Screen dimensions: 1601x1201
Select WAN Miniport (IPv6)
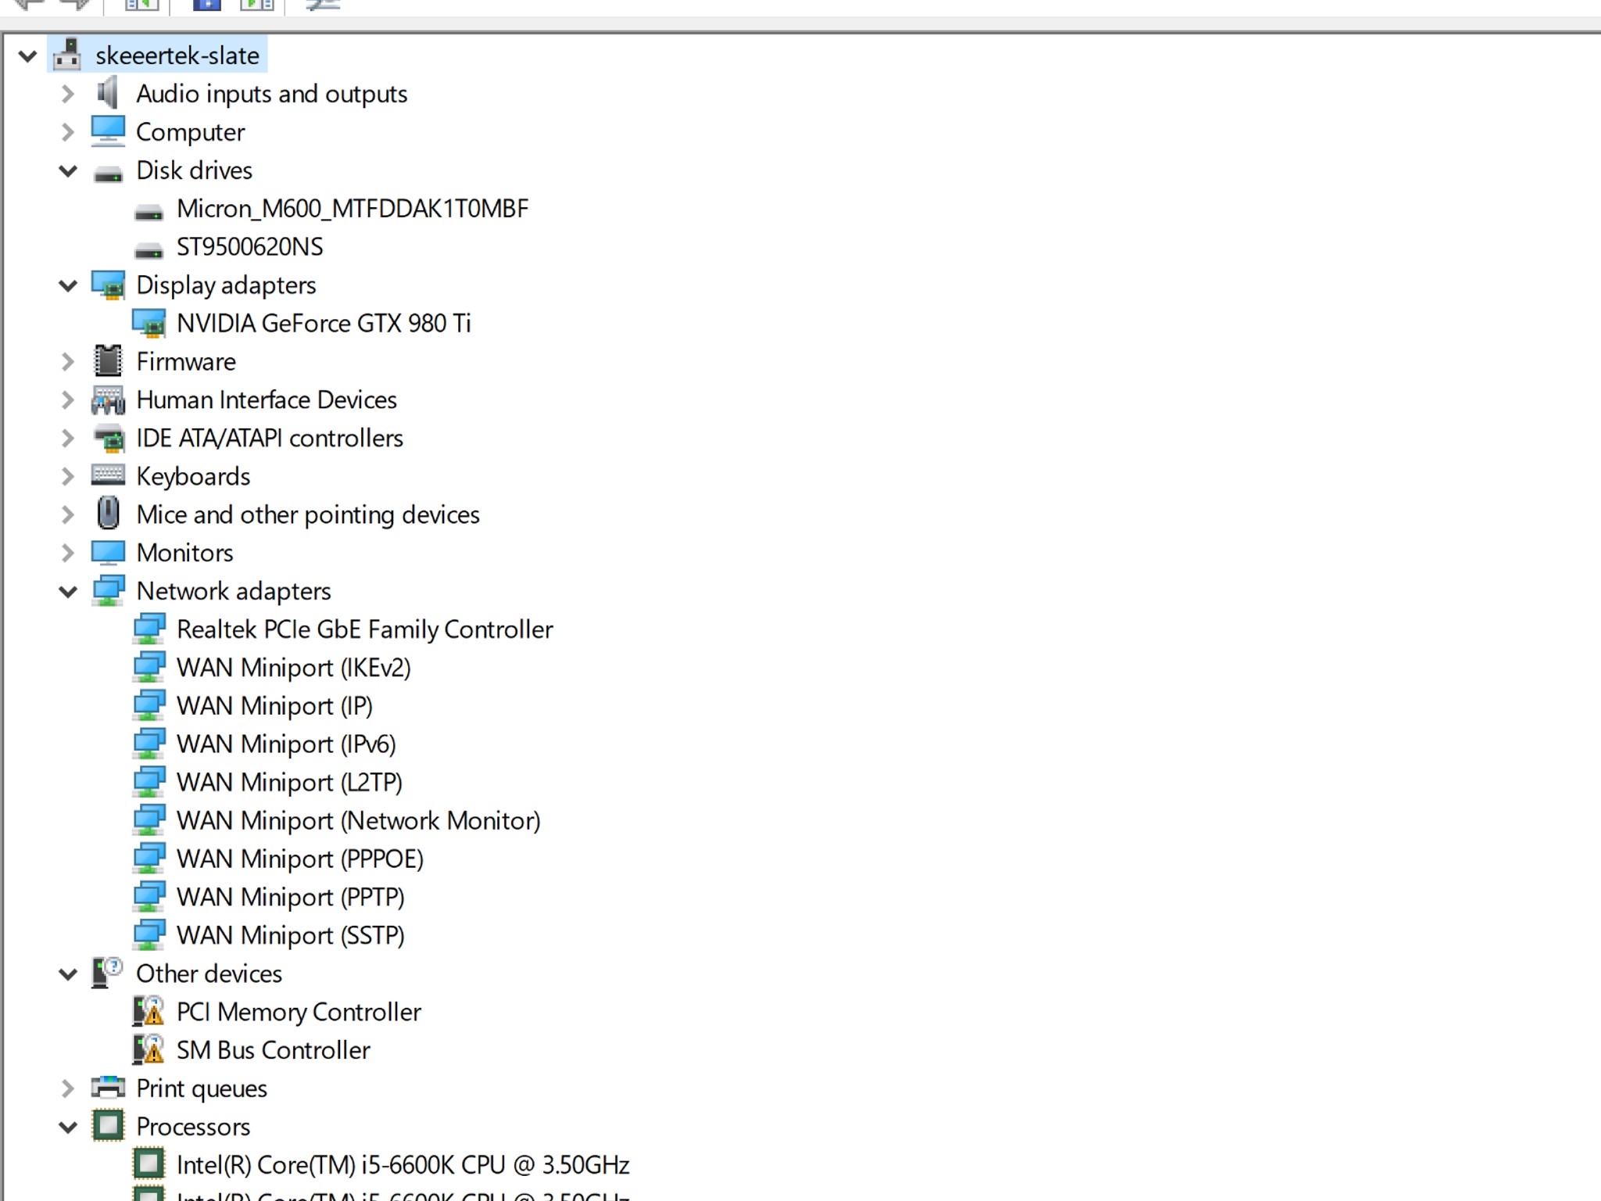point(286,744)
